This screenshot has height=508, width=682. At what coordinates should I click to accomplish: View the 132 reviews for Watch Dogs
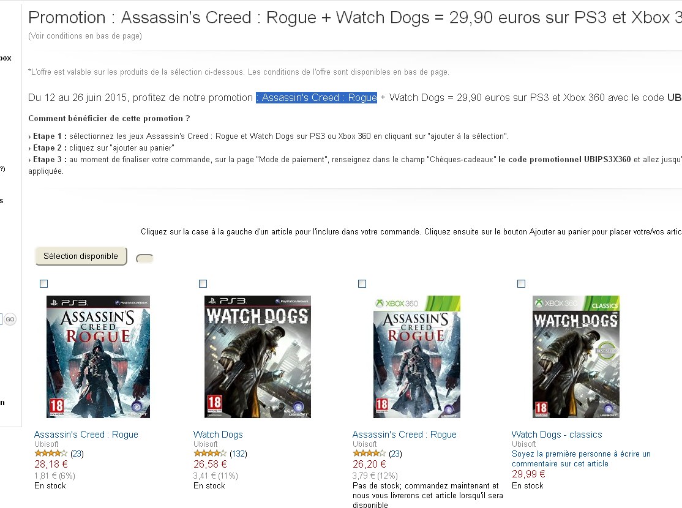(238, 454)
